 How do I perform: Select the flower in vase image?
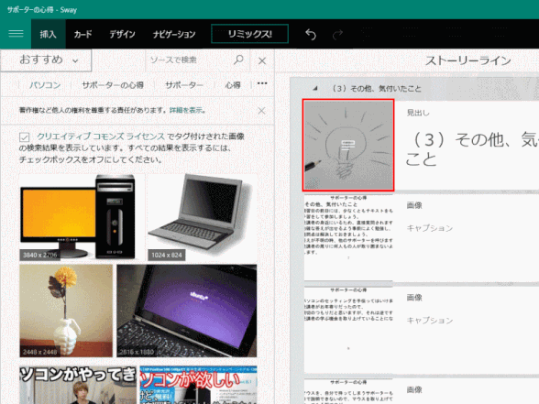pyautogui.click(x=66, y=311)
